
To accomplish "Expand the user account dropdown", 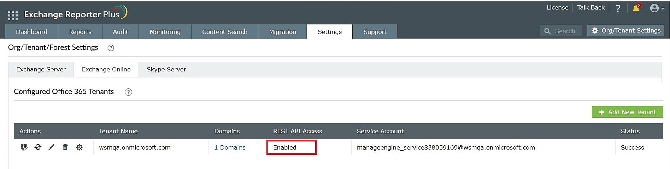I will click(x=657, y=8).
